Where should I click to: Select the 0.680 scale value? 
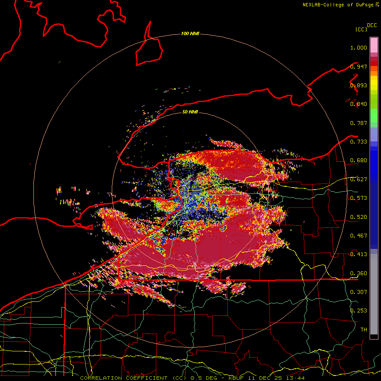(359, 160)
